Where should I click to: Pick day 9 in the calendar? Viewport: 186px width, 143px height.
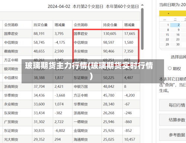(175, 30)
